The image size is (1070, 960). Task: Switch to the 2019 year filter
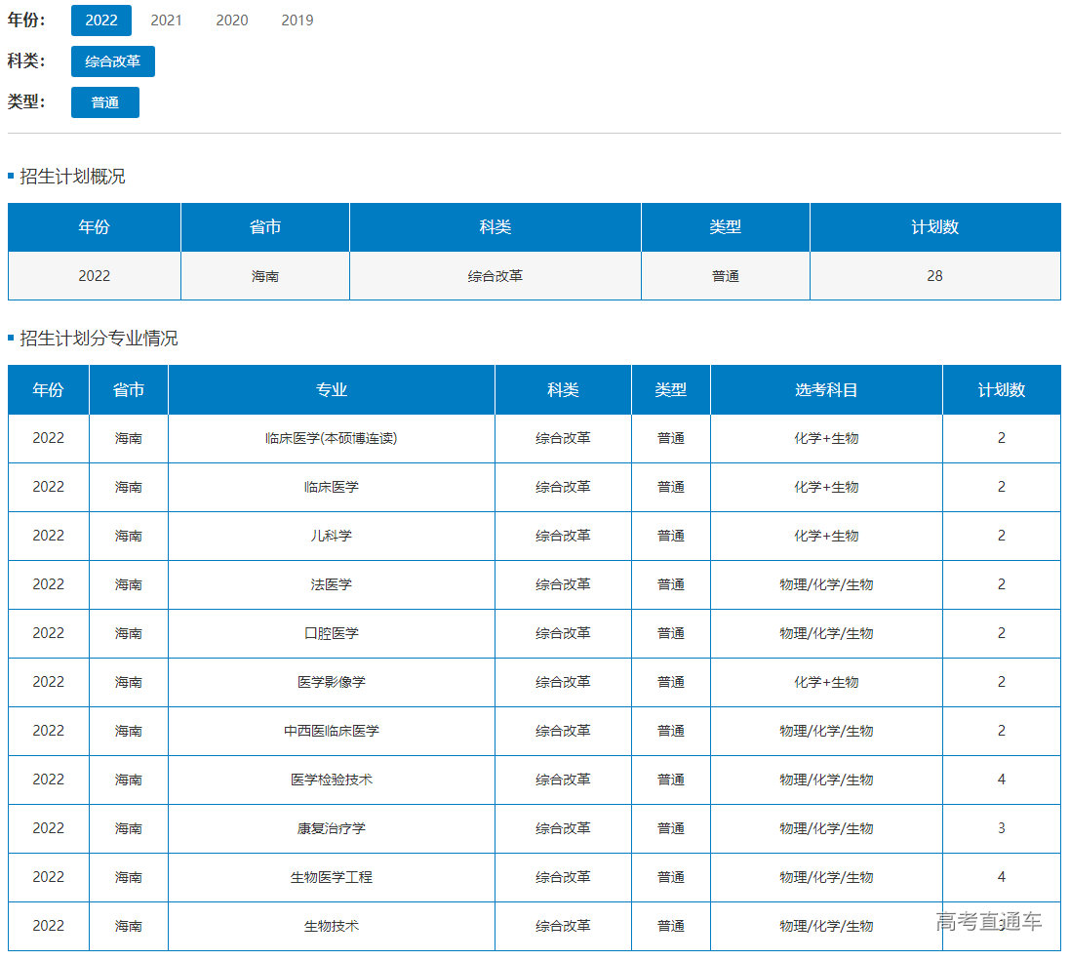pyautogui.click(x=297, y=20)
